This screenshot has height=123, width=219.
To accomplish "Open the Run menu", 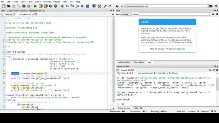I will pyautogui.click(x=31, y=2).
